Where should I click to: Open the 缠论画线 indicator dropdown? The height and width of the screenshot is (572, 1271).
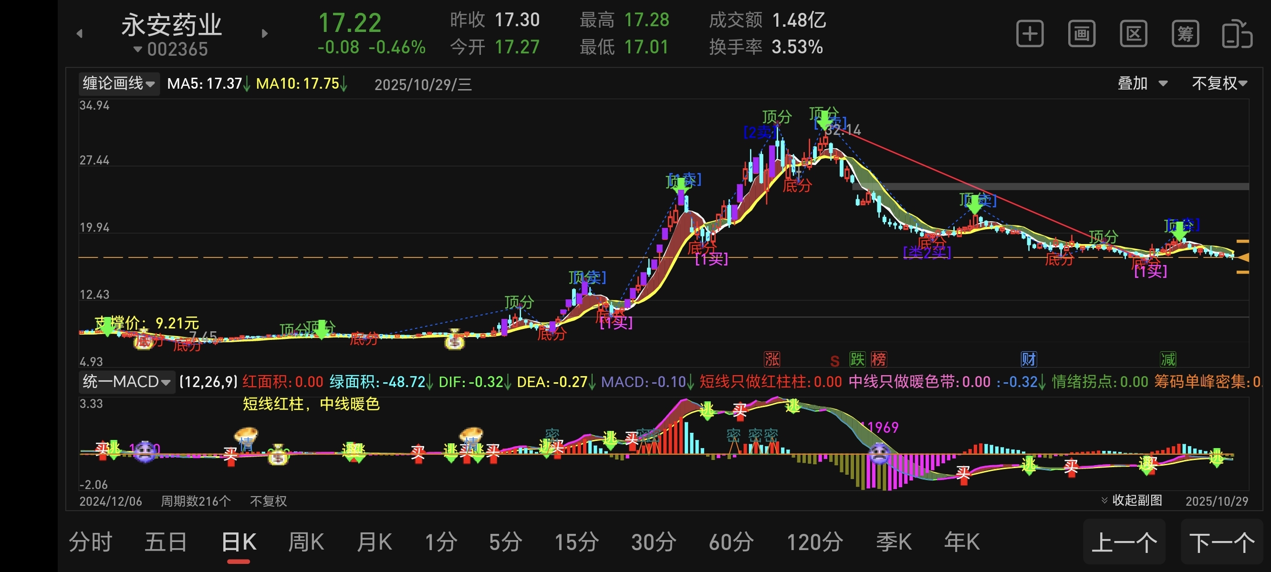coord(119,83)
